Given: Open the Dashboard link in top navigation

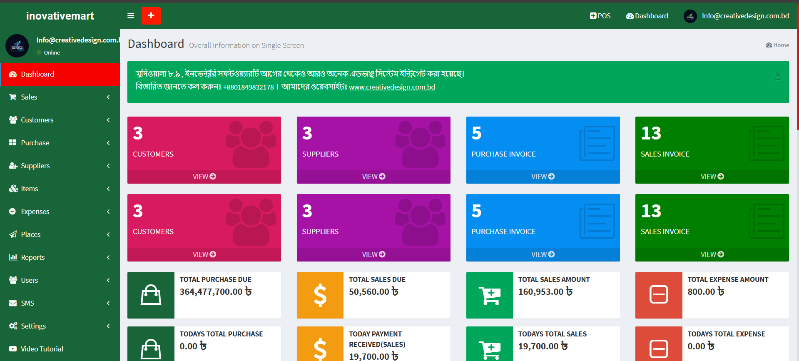Looking at the screenshot, I should tap(647, 16).
